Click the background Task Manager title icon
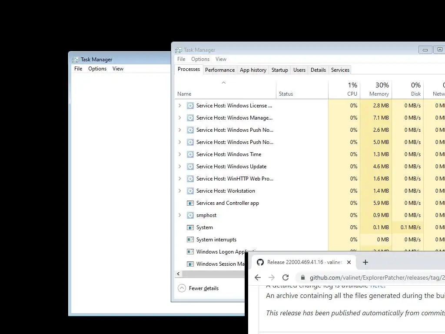This screenshot has height=334, width=445. pos(76,60)
